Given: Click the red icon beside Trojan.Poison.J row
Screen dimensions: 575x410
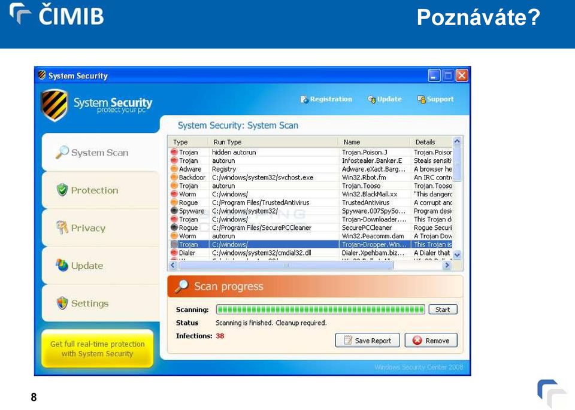Looking at the screenshot, I should [174, 151].
